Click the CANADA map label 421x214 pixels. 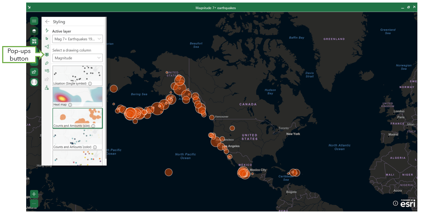(x=248, y=104)
